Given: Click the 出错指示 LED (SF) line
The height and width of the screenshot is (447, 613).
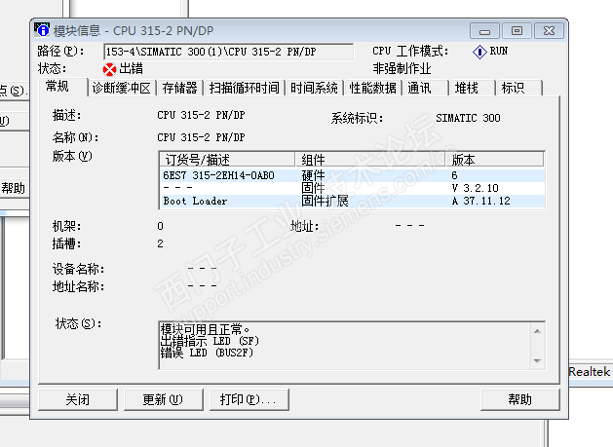Looking at the screenshot, I should (210, 341).
